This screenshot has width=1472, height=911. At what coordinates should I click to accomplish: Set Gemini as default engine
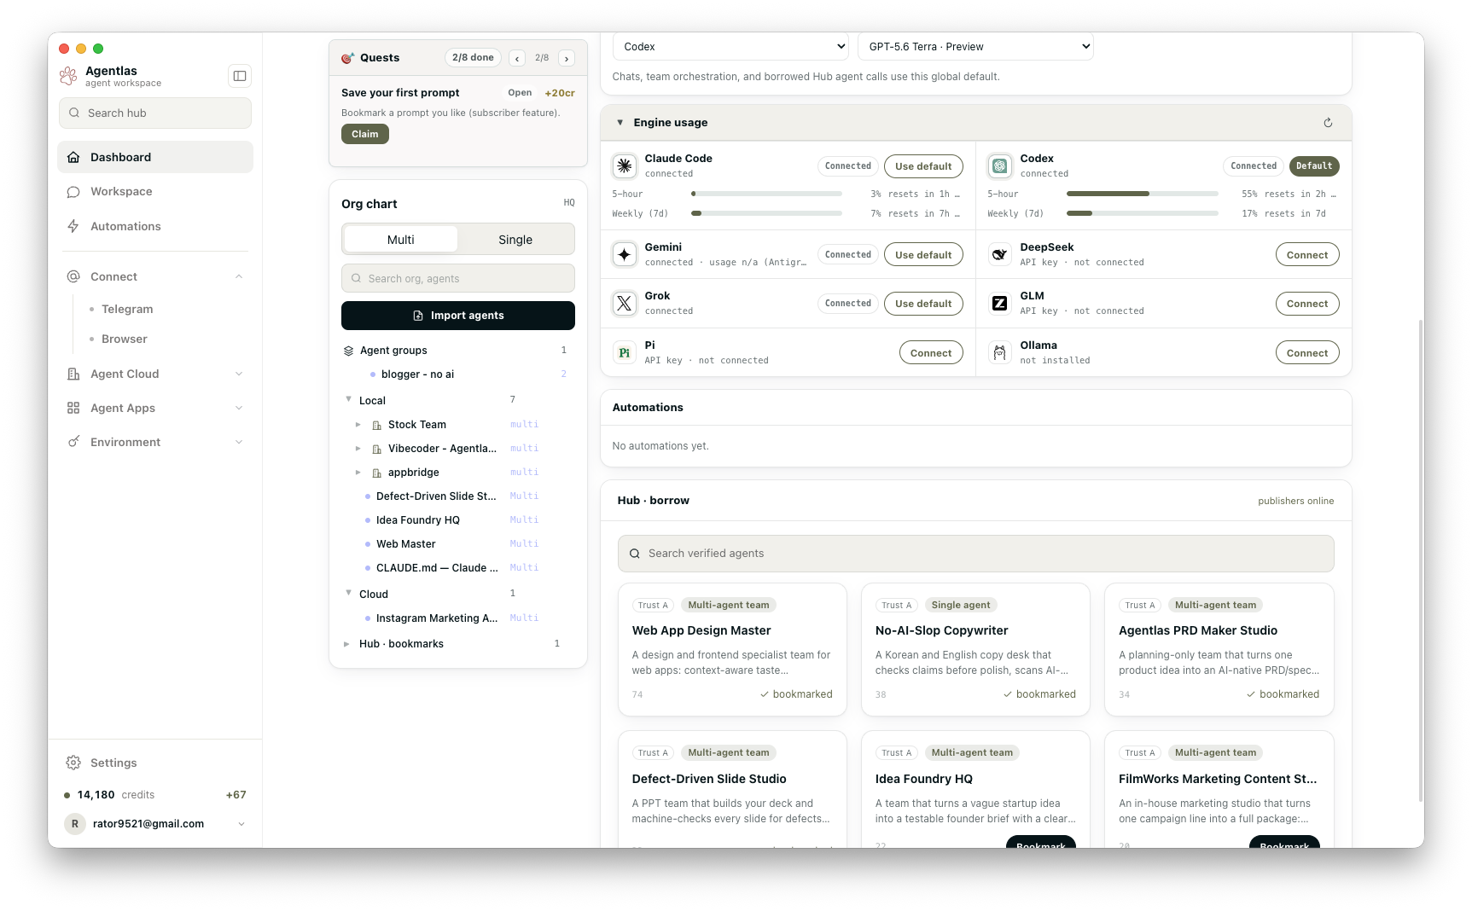coord(923,255)
